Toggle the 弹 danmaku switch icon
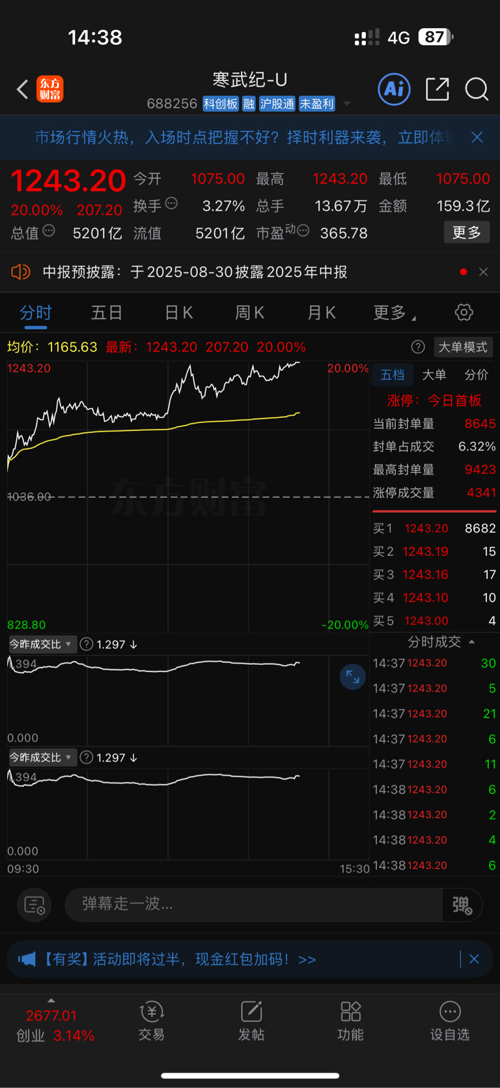This screenshot has height=1088, width=500. pos(462,905)
